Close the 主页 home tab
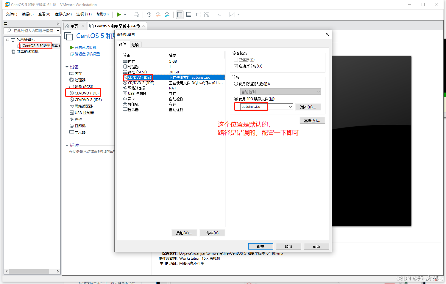Viewport: 446px width, 284px height. pyautogui.click(x=83, y=26)
